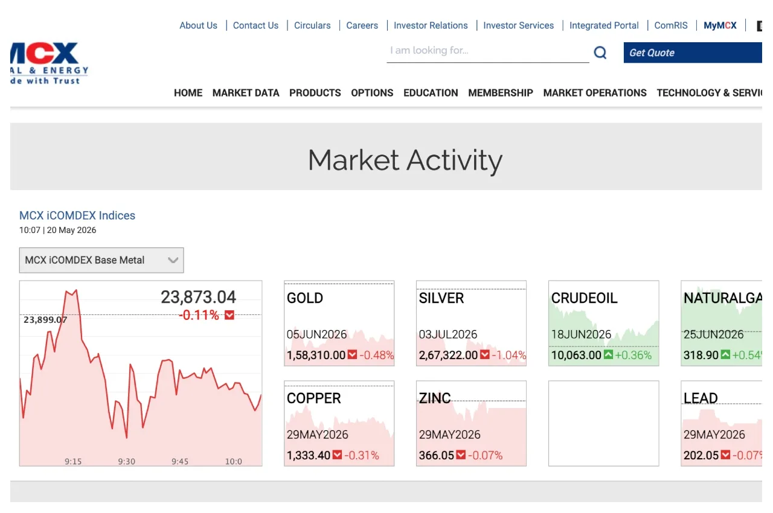Click the timestamp 10:07 | 20 May 2026

point(58,230)
